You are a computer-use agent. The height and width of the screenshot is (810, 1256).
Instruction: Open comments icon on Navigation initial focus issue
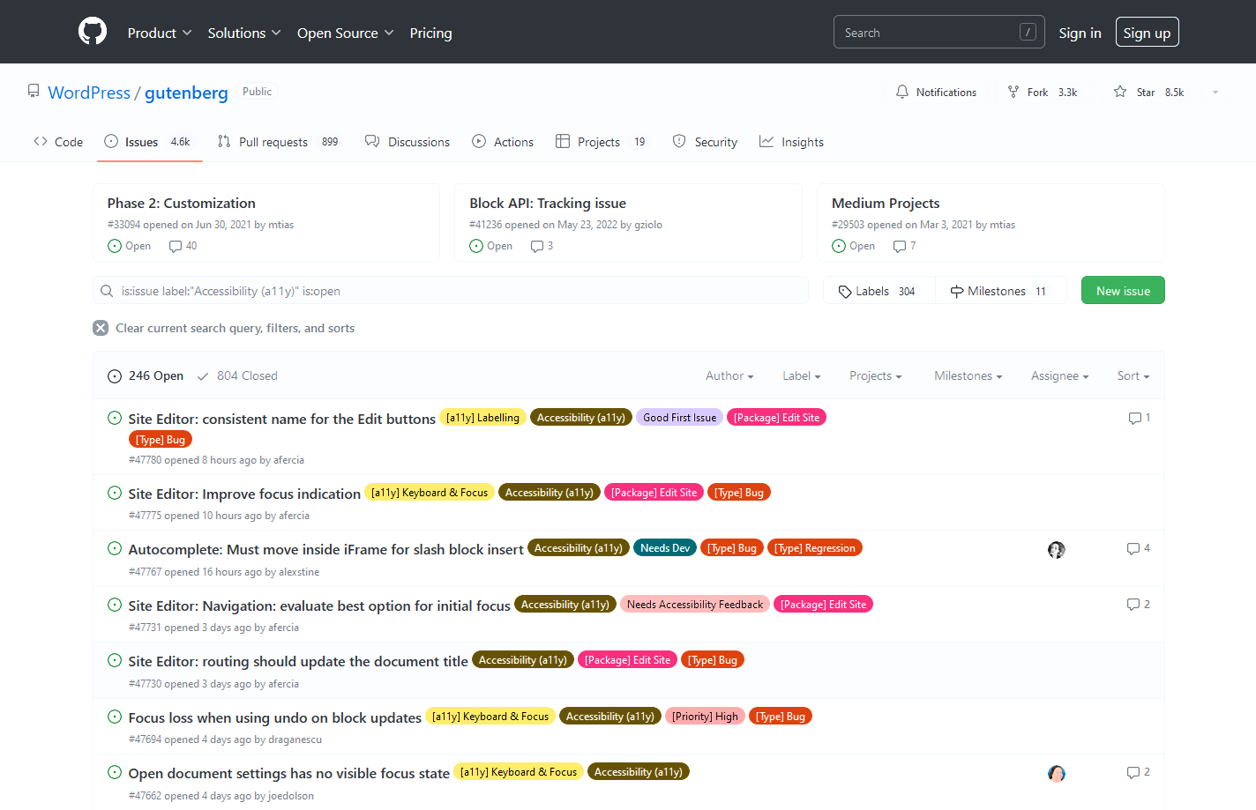[x=1133, y=605]
